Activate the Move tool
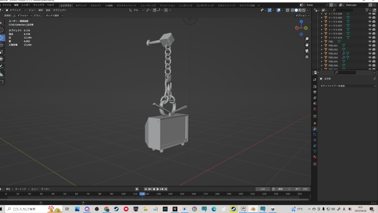 tap(2, 38)
